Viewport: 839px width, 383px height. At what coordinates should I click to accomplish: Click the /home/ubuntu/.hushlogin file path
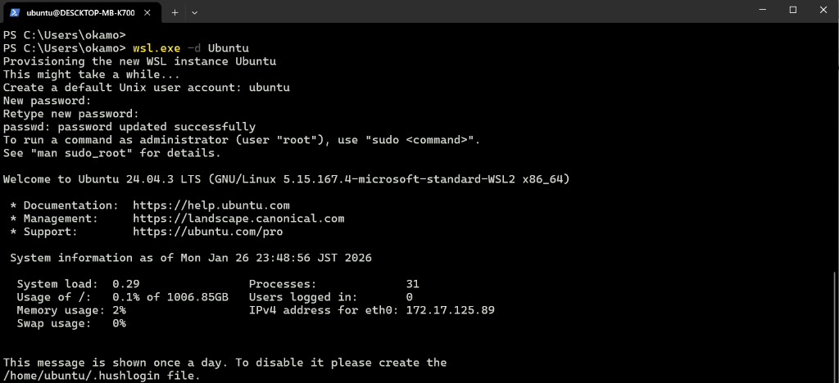tap(81, 376)
